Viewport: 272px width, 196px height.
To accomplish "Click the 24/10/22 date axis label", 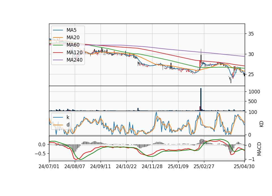I will click(126, 166).
